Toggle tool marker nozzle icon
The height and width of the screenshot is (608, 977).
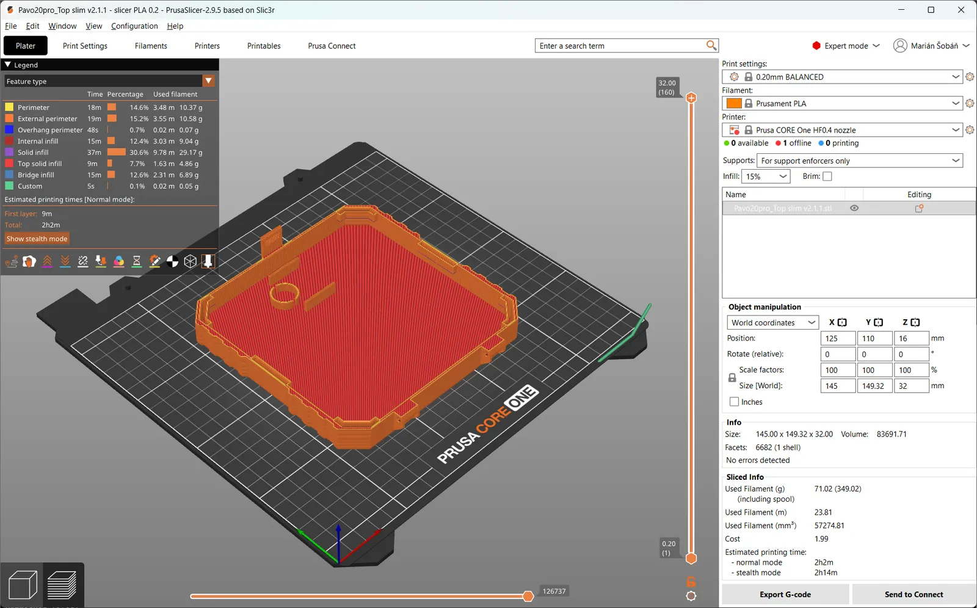click(208, 262)
